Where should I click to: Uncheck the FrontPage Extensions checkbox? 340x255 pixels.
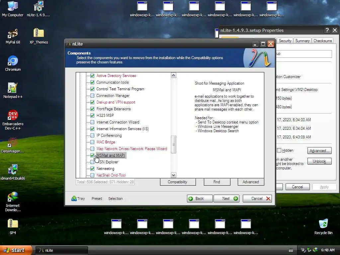pyautogui.click(x=92, y=109)
